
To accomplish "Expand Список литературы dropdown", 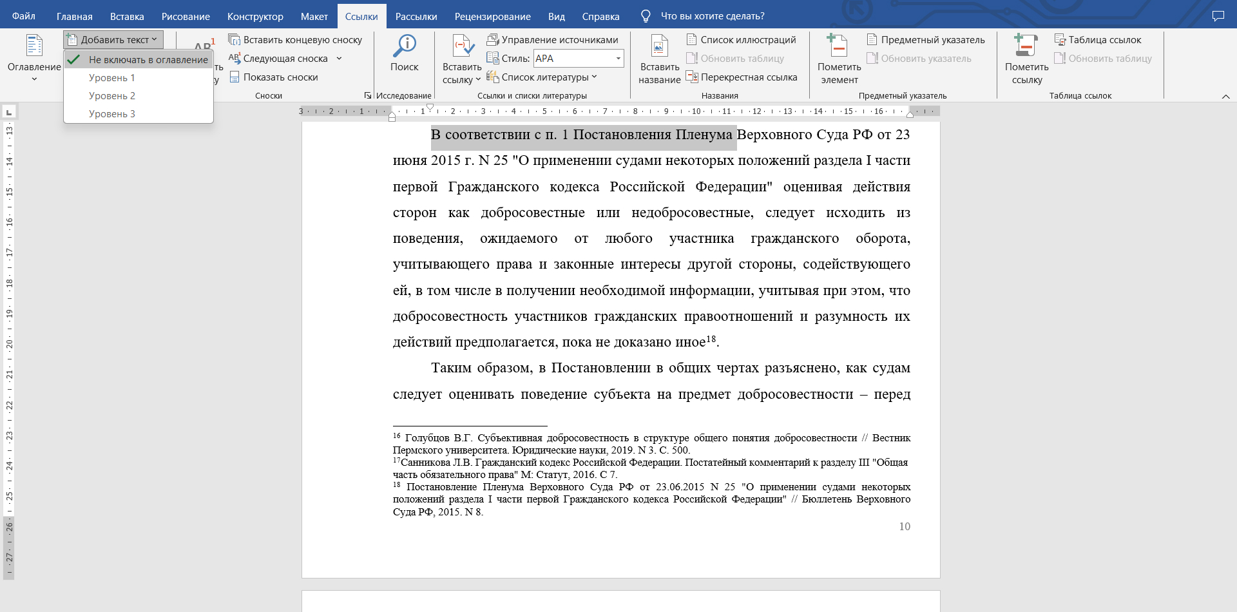I will [542, 77].
